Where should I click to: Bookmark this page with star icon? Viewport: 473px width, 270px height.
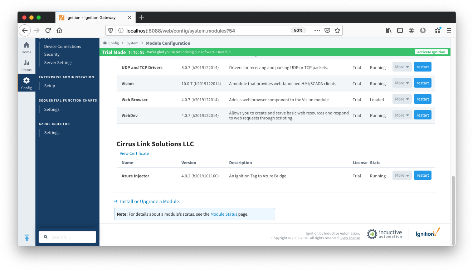337,30
